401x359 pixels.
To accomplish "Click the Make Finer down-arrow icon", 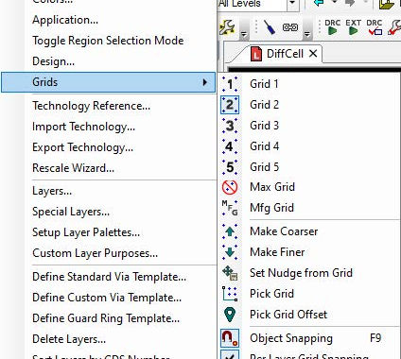I will [230, 252].
